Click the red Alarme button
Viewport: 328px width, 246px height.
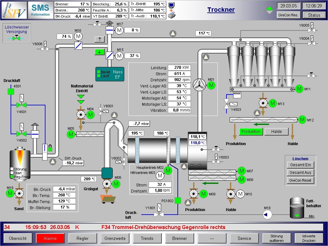coord(50,238)
